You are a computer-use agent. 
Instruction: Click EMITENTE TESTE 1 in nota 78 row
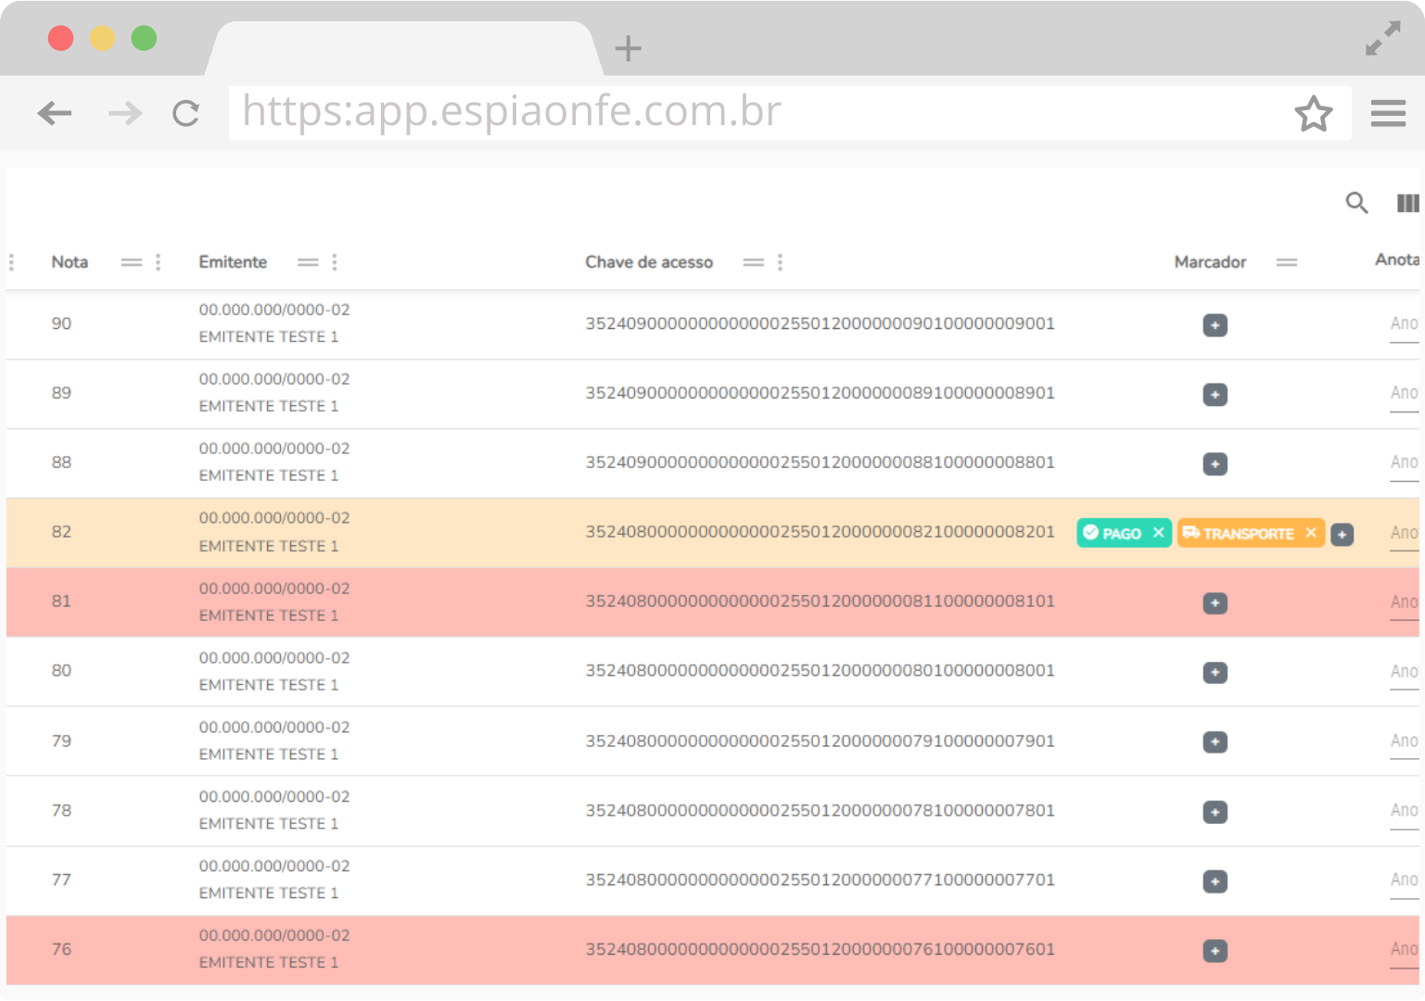[x=269, y=824]
